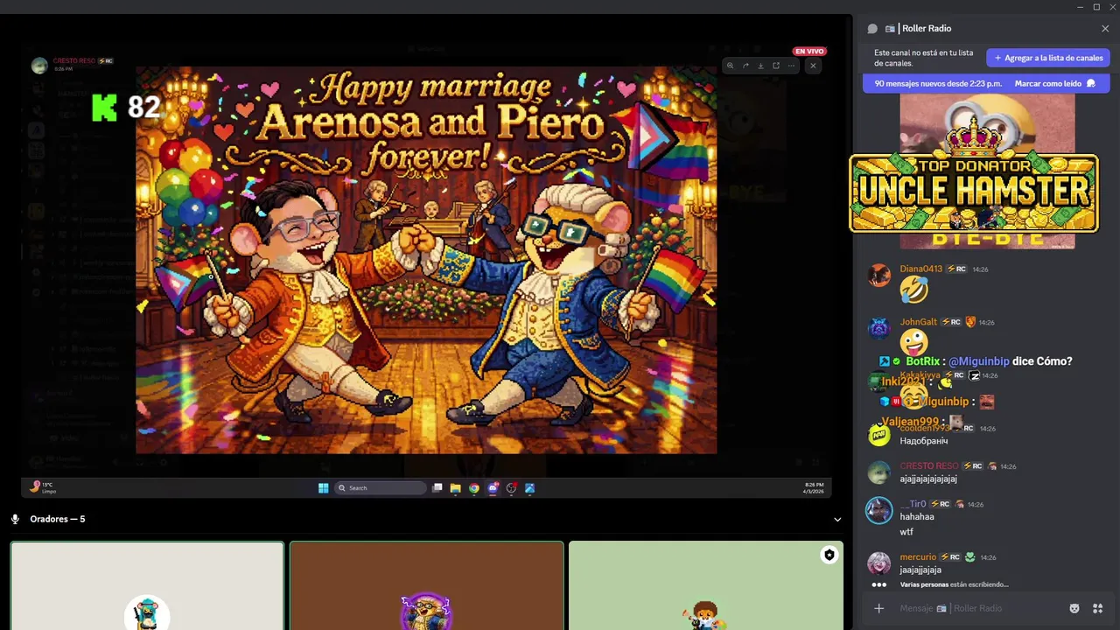Close the image viewer with X

click(813, 66)
